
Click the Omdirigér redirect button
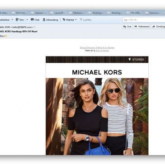(x=158, y=27)
